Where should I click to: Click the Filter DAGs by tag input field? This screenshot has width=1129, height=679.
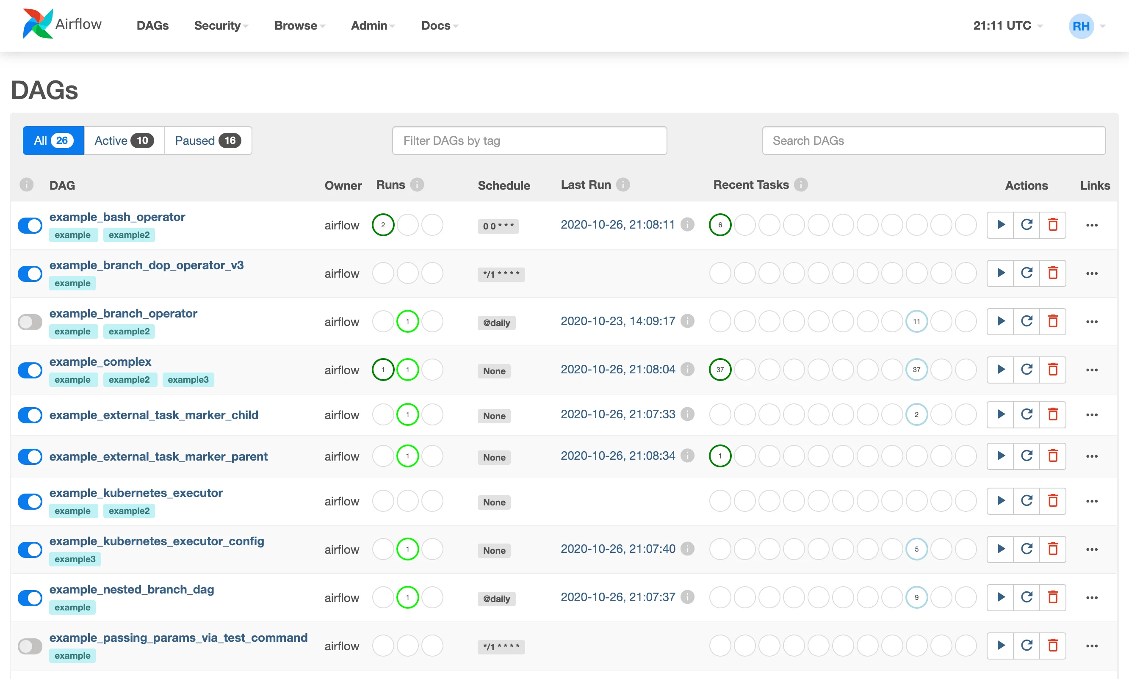click(x=529, y=140)
